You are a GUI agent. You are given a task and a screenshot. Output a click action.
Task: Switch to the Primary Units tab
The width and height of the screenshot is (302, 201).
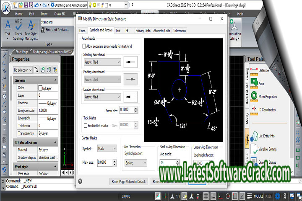[x=143, y=31]
